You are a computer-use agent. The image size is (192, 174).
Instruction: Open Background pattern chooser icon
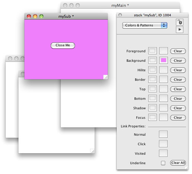[153, 60]
